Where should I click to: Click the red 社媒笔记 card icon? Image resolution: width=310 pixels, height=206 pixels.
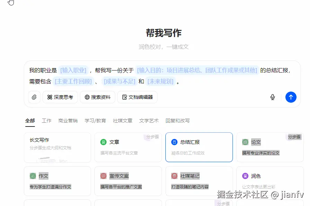(x=174, y=176)
